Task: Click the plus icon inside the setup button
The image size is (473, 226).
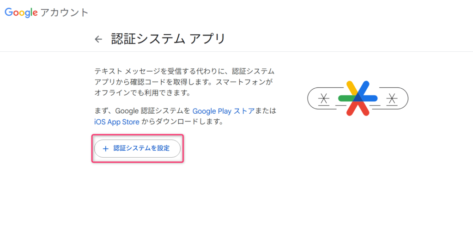Action: 106,148
